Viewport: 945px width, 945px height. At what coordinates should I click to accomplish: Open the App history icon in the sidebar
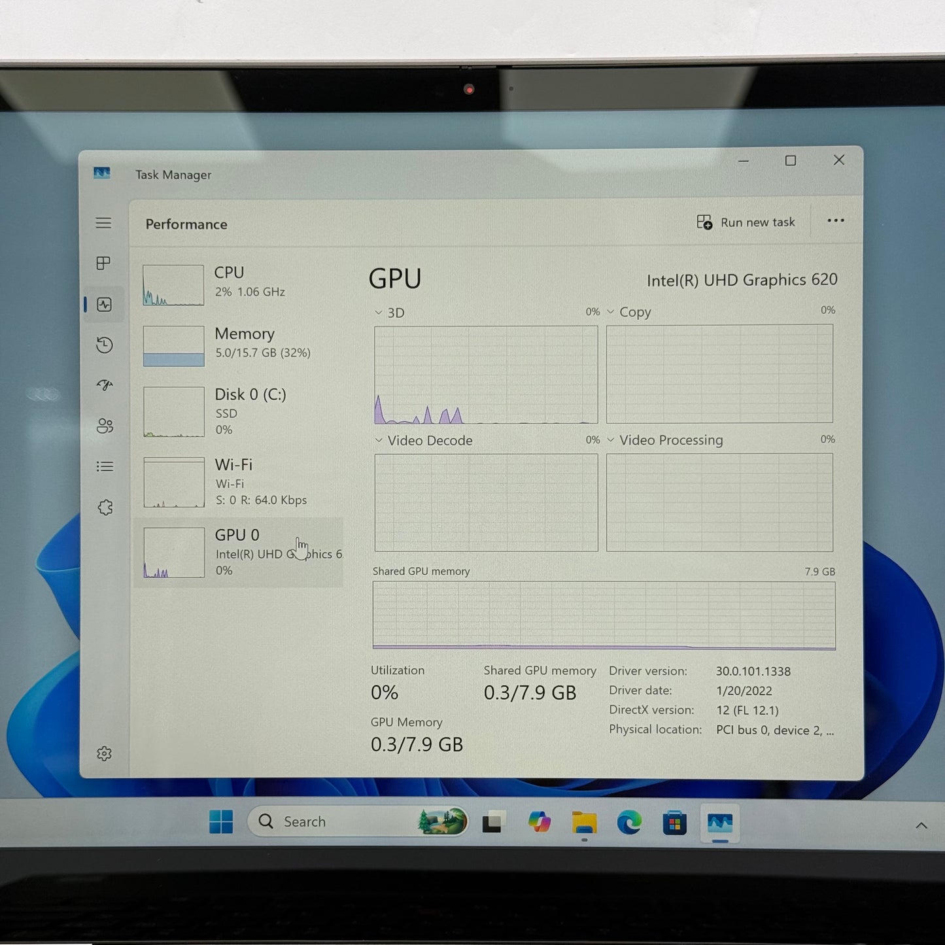[105, 345]
